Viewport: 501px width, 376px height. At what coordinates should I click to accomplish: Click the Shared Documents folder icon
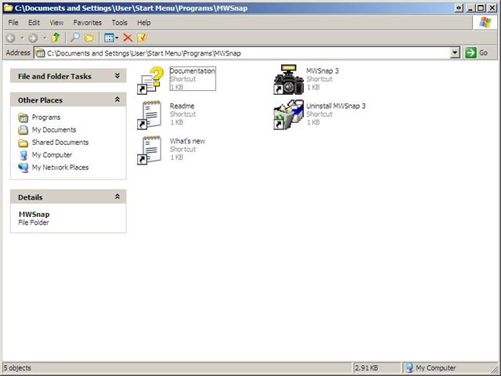pos(23,143)
